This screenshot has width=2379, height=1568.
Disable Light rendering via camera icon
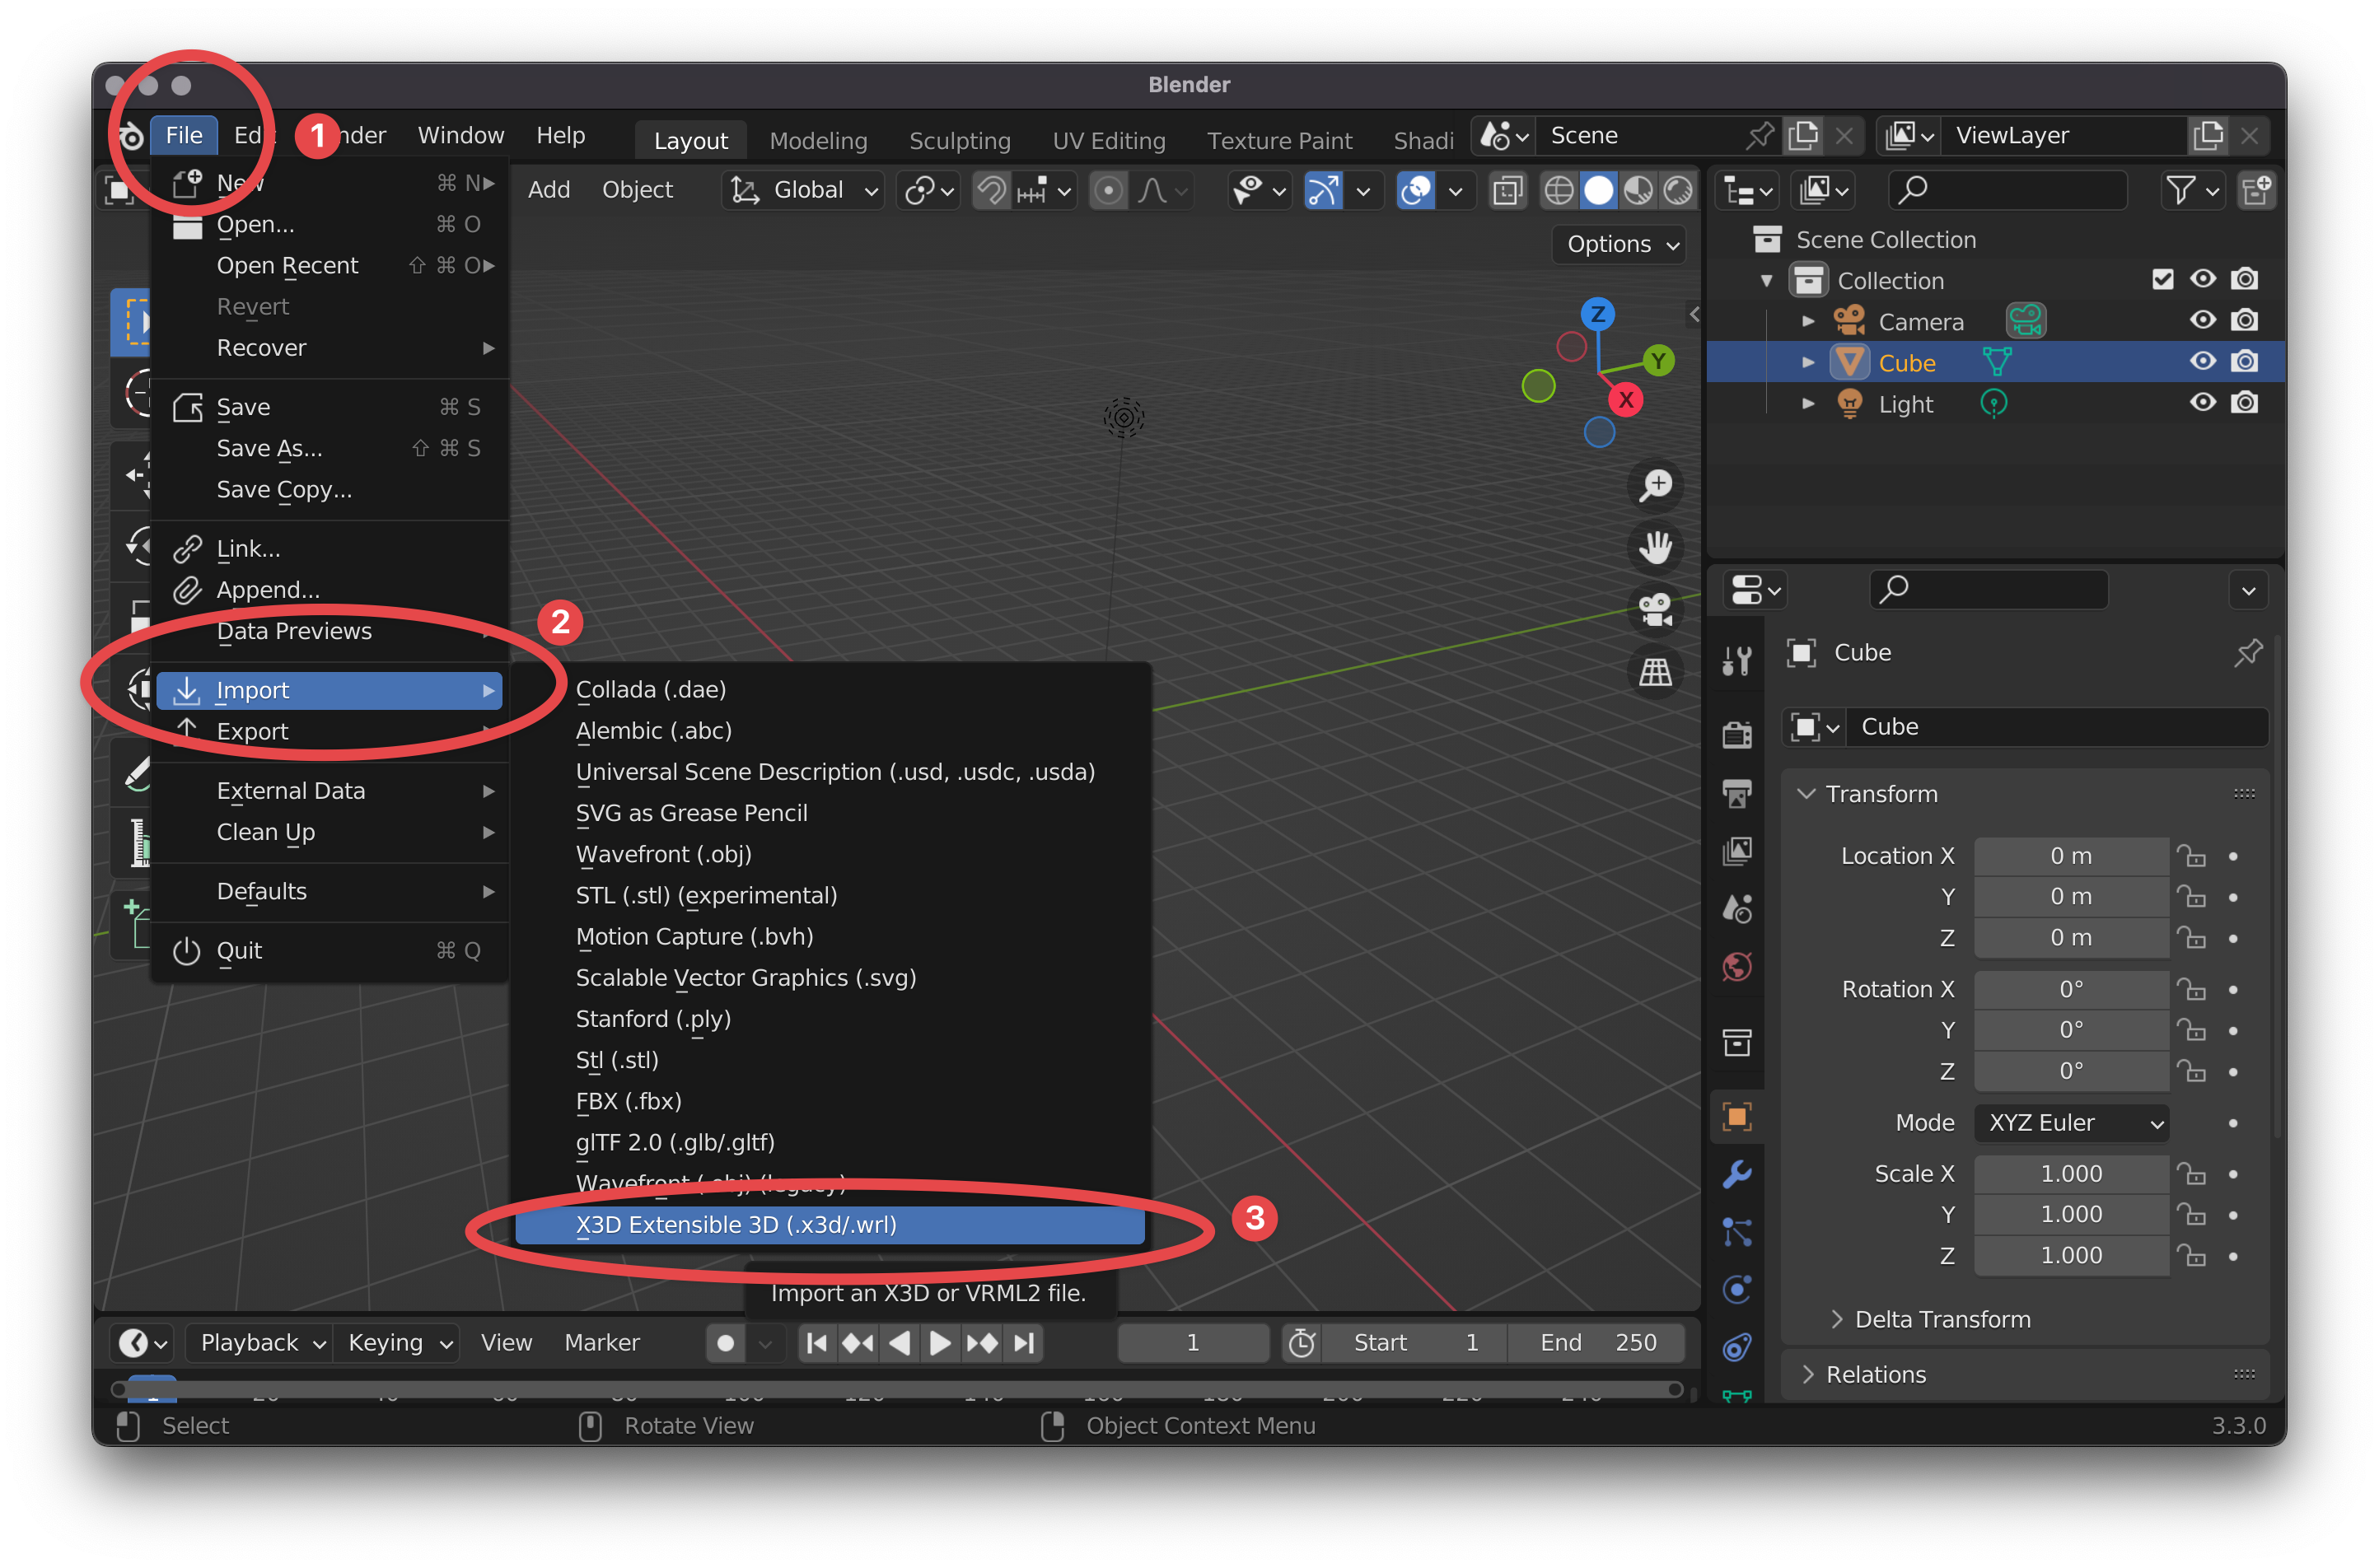(x=2244, y=403)
